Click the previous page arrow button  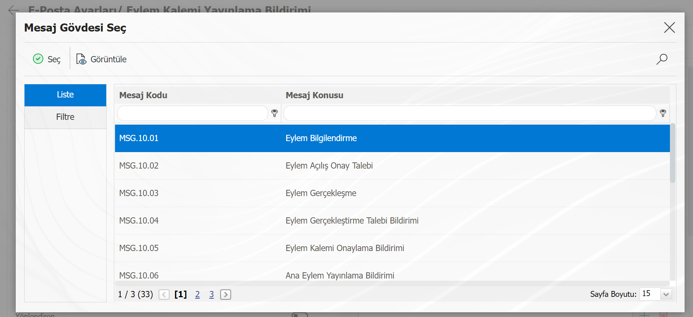tap(164, 294)
